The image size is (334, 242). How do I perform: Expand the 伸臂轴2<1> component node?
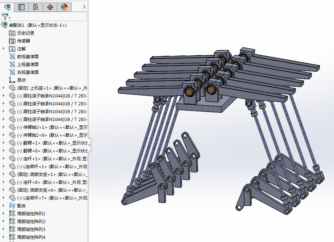click(x=4, y=127)
